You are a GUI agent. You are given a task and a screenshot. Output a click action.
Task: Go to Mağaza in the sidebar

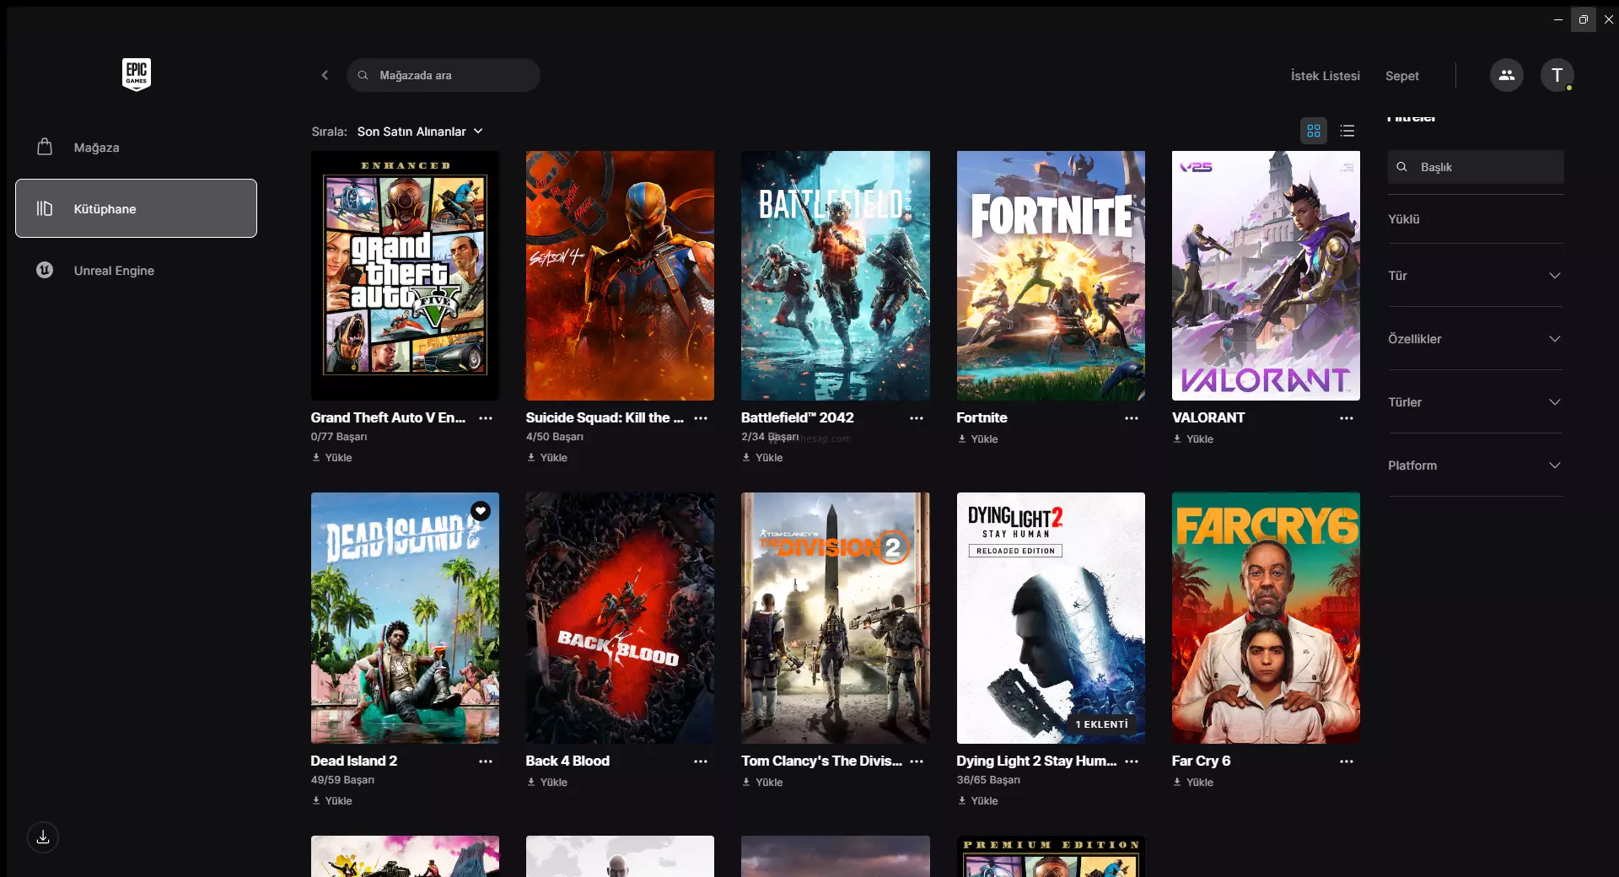[x=96, y=148]
